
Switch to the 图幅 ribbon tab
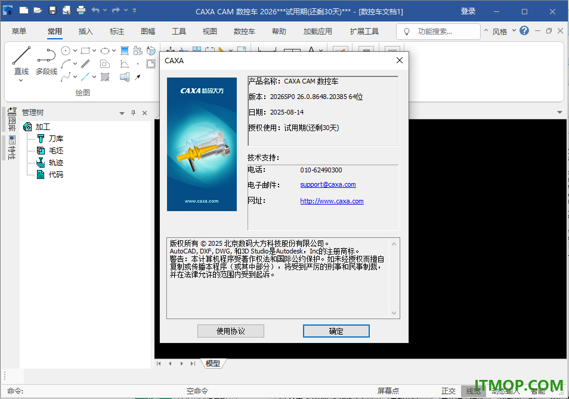point(148,31)
